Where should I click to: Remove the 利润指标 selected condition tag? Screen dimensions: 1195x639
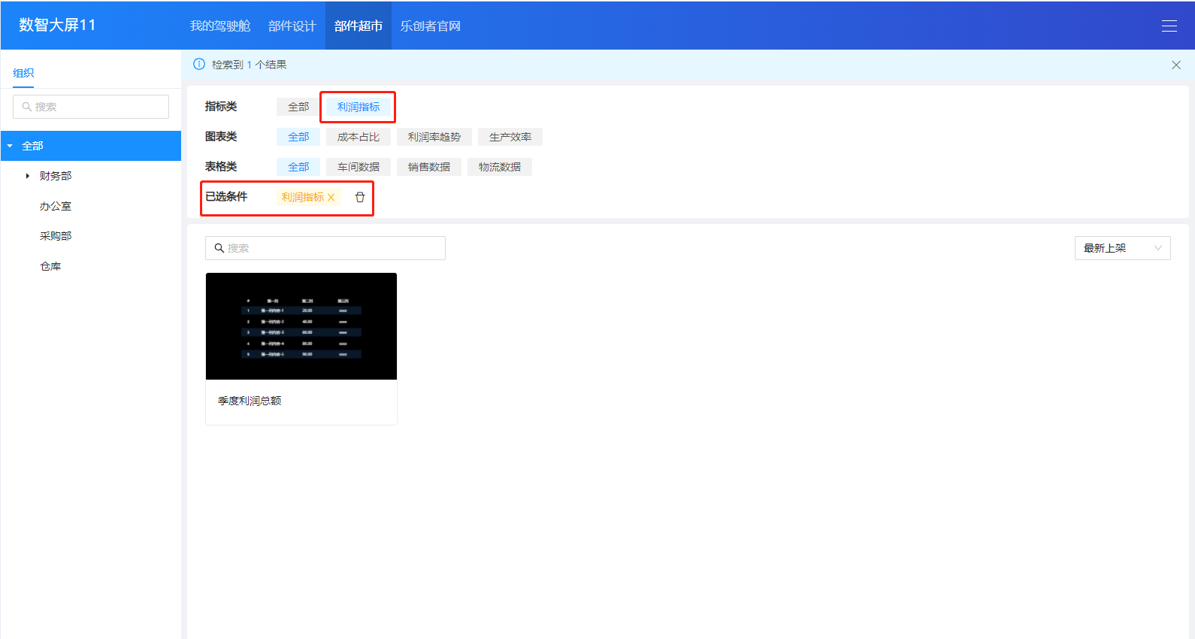[x=331, y=198]
